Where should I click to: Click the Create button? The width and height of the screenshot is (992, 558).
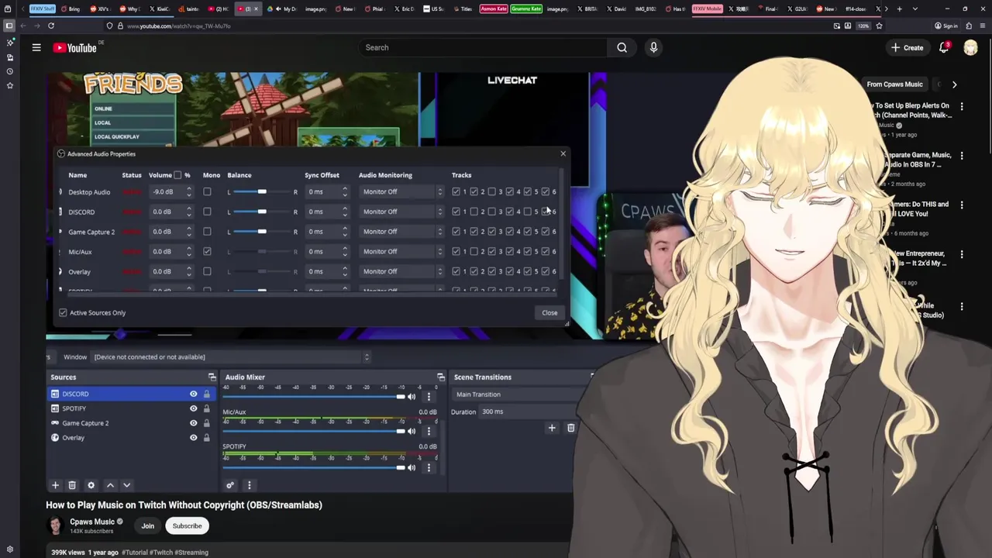[907, 48]
